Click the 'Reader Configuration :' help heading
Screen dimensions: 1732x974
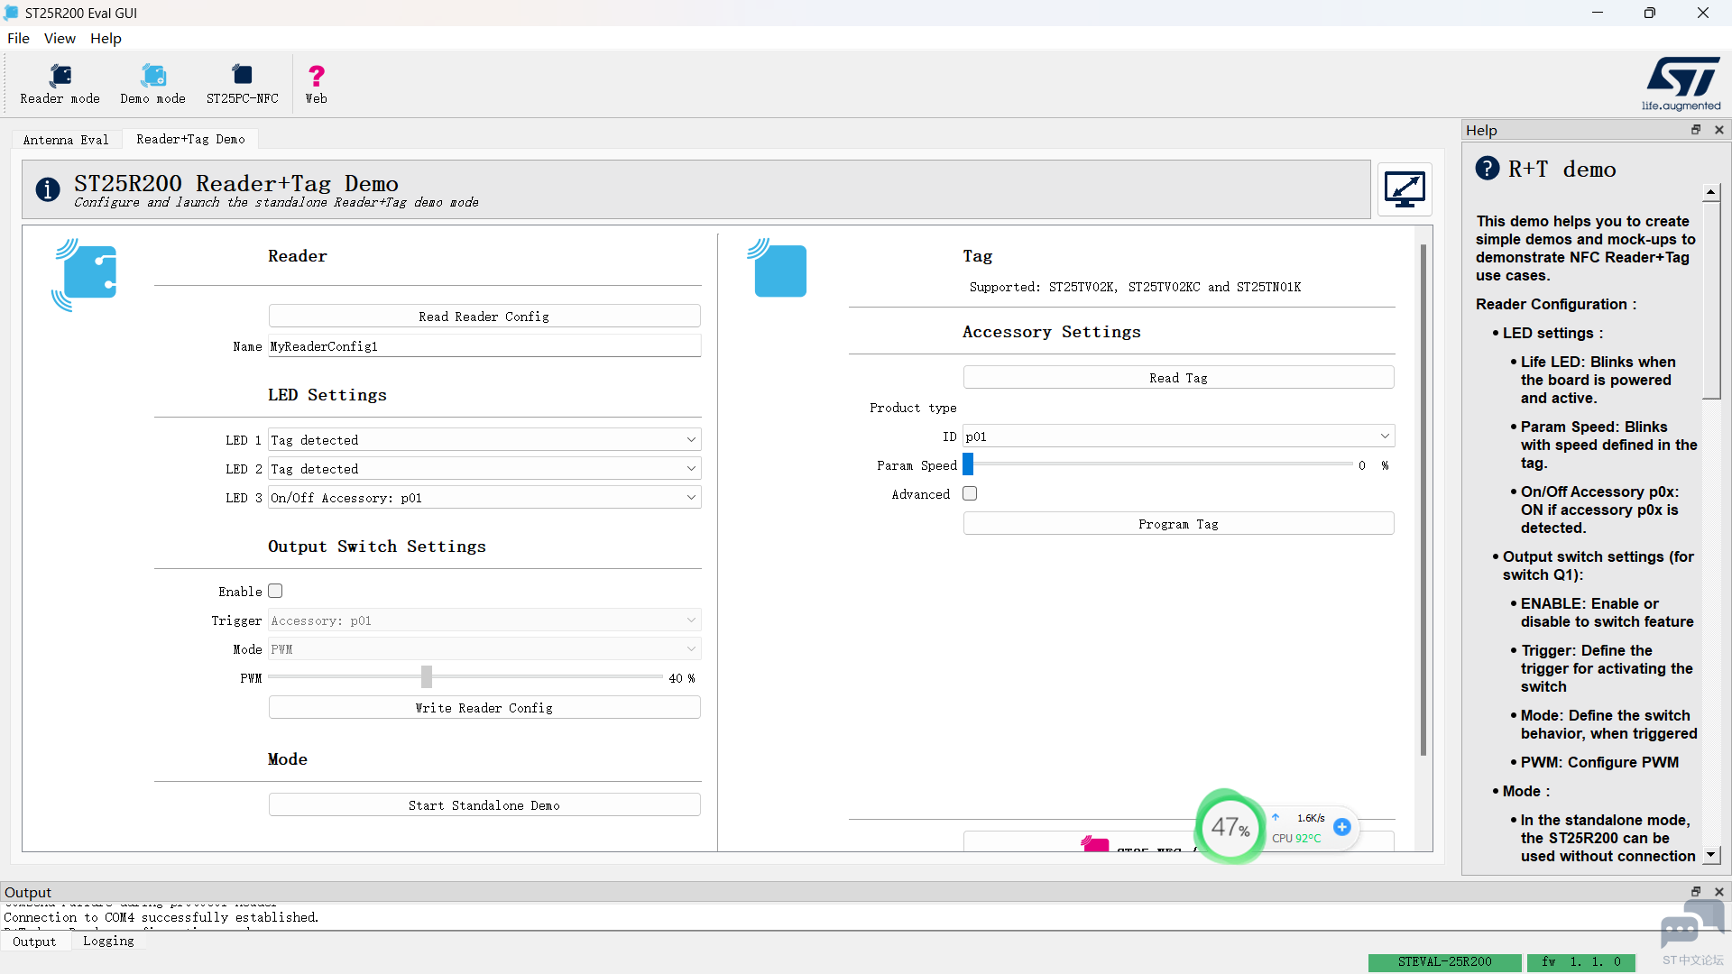1555,304
